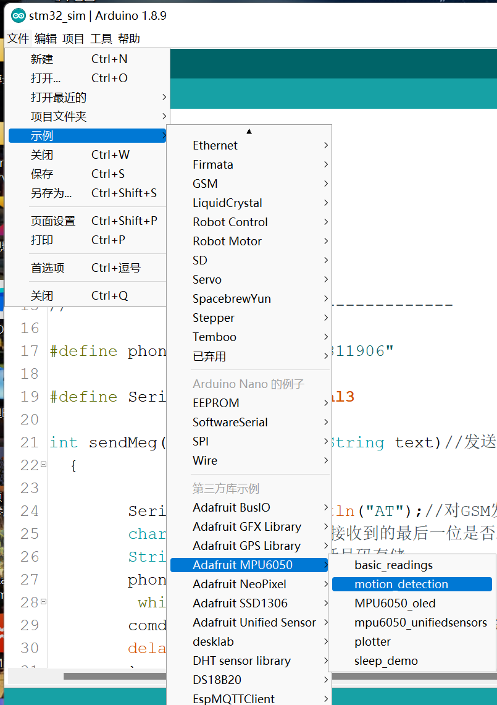The height and width of the screenshot is (705, 497).
Task: Open DHT sensor library submenu
Action: tap(249, 661)
